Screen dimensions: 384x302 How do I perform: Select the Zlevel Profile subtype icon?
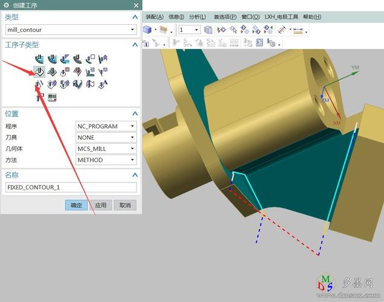click(90, 59)
